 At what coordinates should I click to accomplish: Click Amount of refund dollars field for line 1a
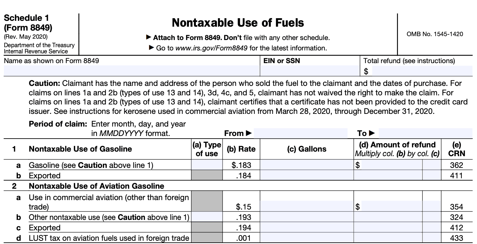pos(391,165)
